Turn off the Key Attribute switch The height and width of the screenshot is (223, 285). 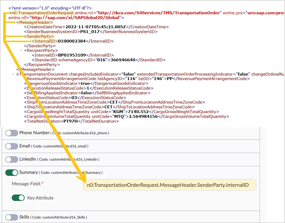18,198
